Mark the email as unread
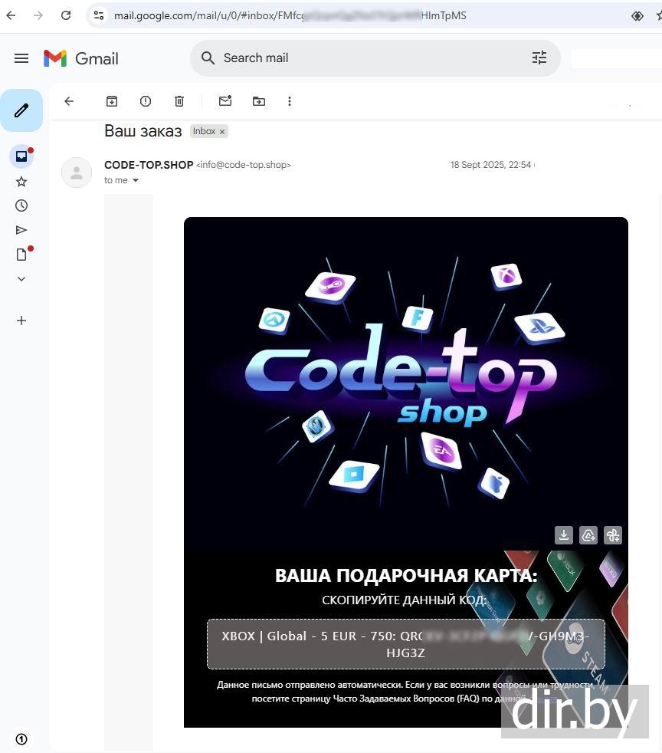Image resolution: width=662 pixels, height=753 pixels. pos(225,101)
